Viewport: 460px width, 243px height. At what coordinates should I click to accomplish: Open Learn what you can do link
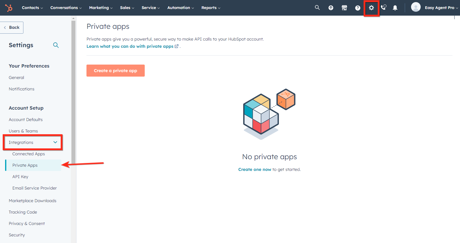[130, 46]
